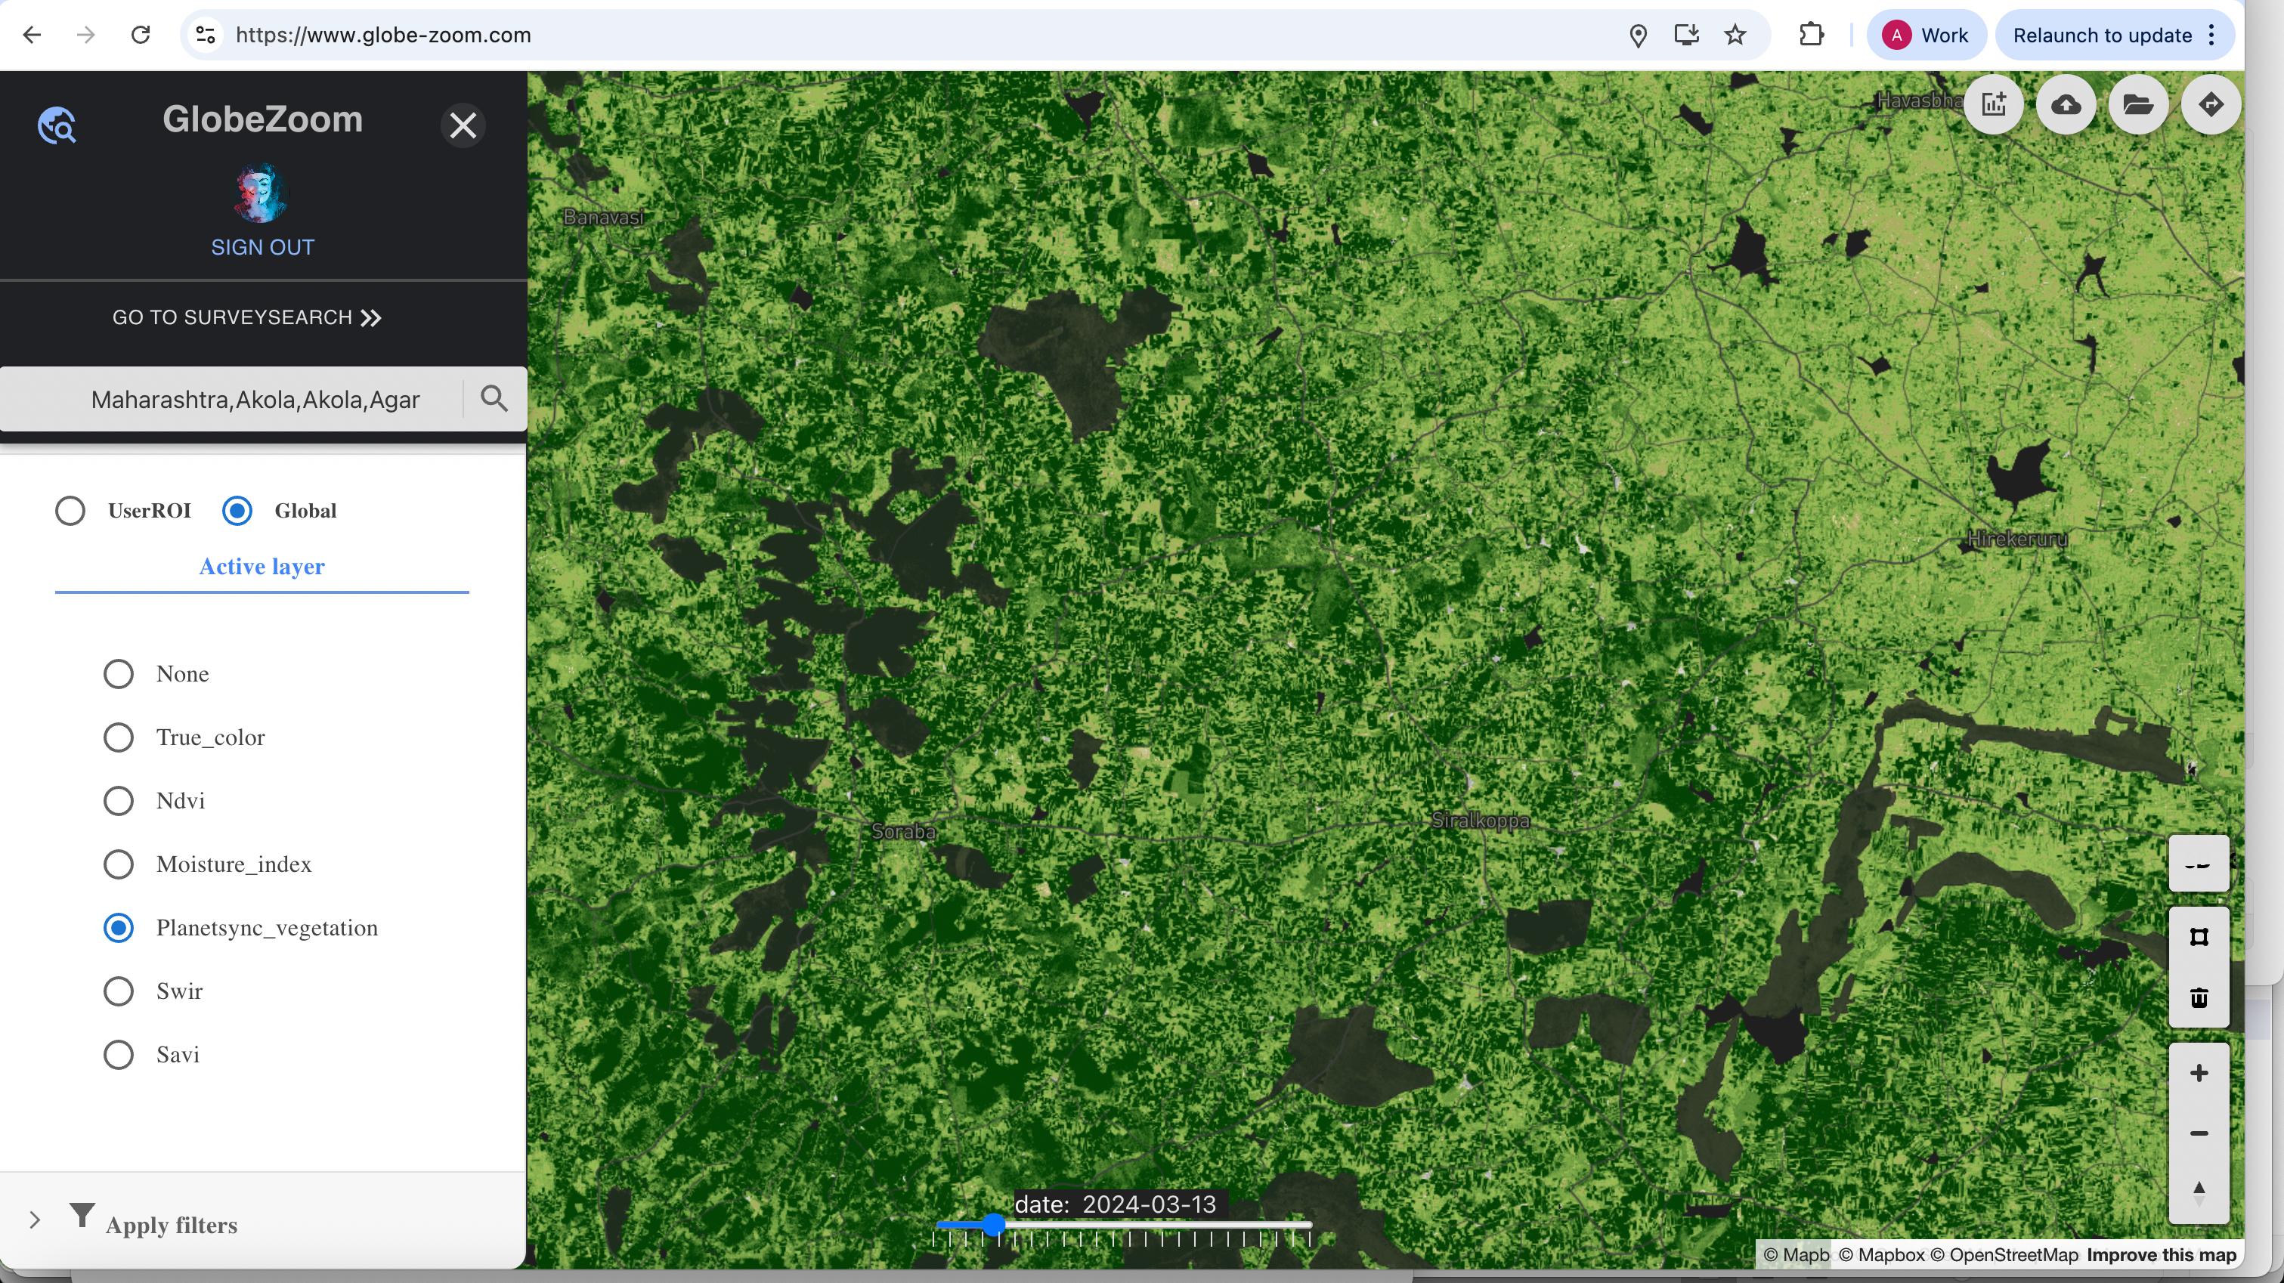Upload data using the cloud upload icon
The height and width of the screenshot is (1283, 2284).
(x=2066, y=104)
